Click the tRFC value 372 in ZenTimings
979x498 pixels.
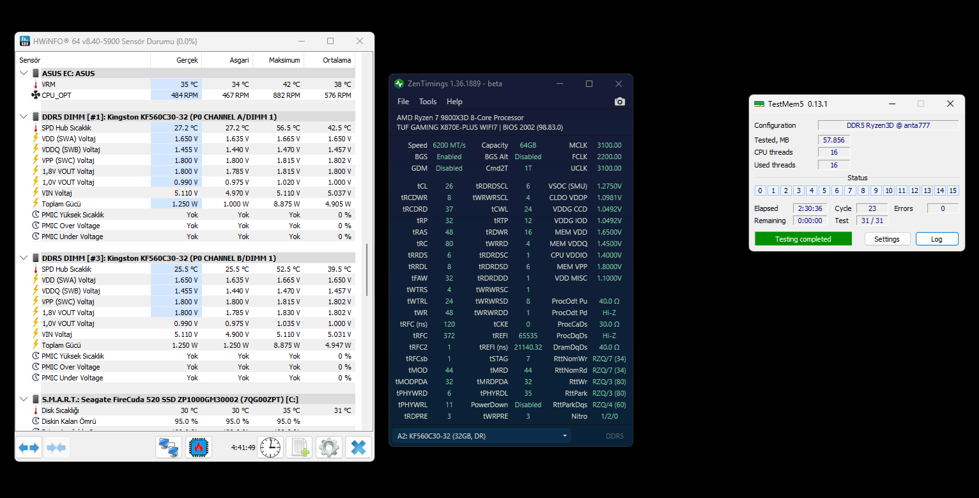tap(449, 336)
